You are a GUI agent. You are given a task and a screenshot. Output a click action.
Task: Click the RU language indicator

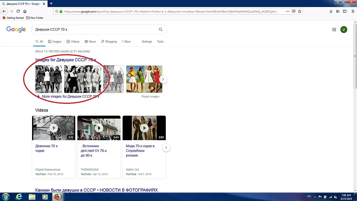click(x=309, y=196)
